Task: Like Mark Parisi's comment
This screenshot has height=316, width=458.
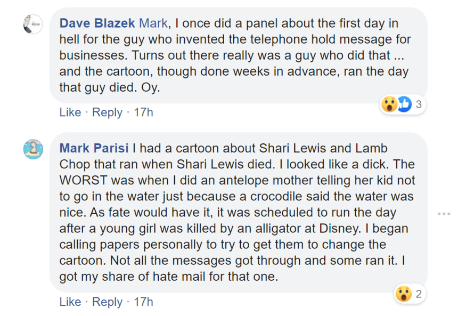Action: click(70, 302)
